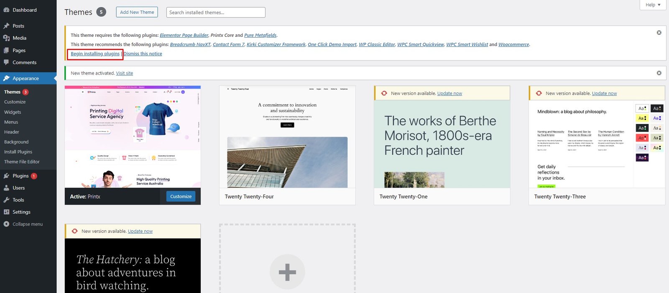This screenshot has height=293, width=669.
Task: Click the Posts pushpin icon
Action: point(6,26)
